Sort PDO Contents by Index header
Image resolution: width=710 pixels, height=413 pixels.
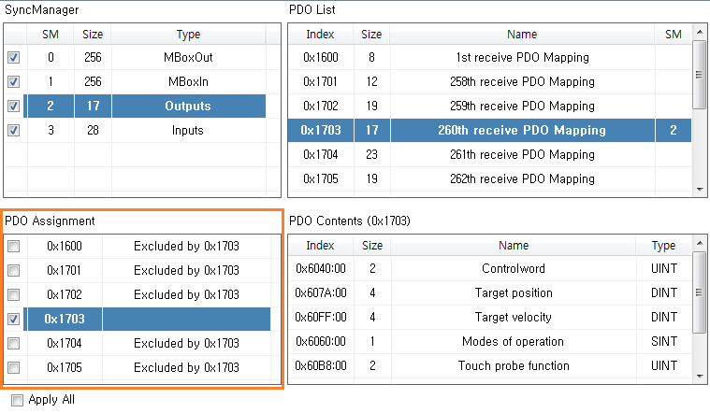tap(320, 246)
